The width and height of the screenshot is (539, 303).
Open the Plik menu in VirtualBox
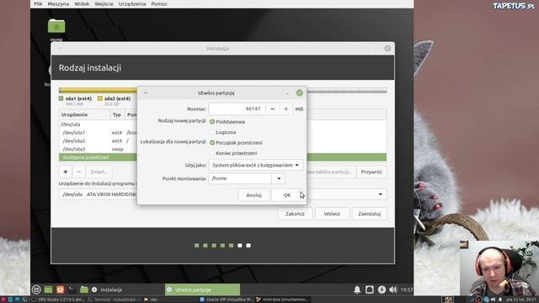38,3
